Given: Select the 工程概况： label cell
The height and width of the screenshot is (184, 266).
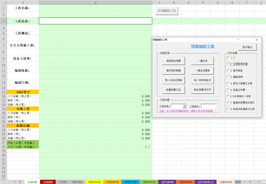Looking at the screenshot, I should coord(23,33).
